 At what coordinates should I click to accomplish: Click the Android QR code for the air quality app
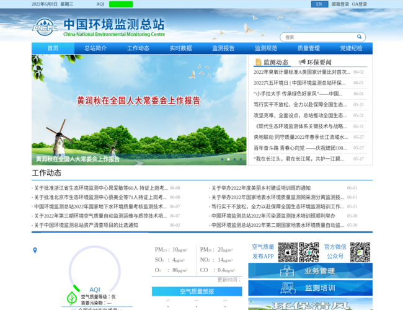pyautogui.click(x=309, y=252)
